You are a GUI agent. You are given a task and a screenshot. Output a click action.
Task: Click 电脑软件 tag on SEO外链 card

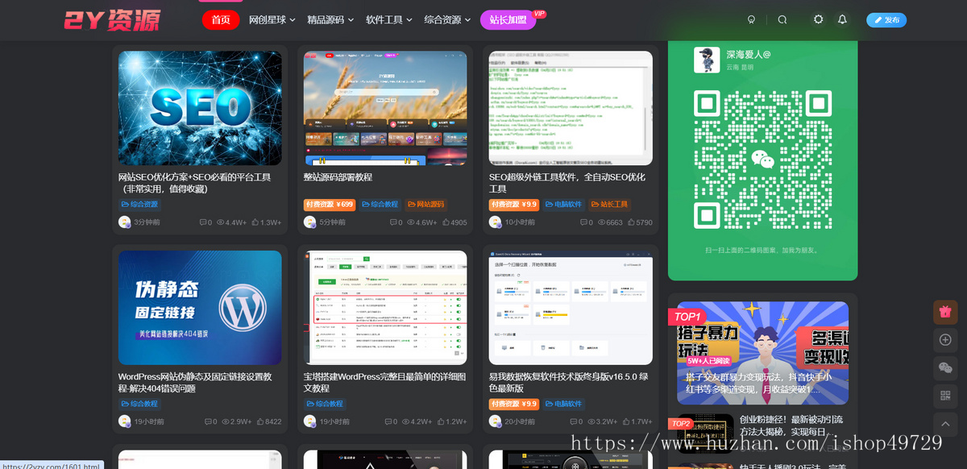pos(564,205)
